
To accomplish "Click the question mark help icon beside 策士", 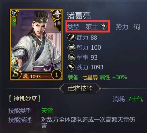I will coord(103,27).
